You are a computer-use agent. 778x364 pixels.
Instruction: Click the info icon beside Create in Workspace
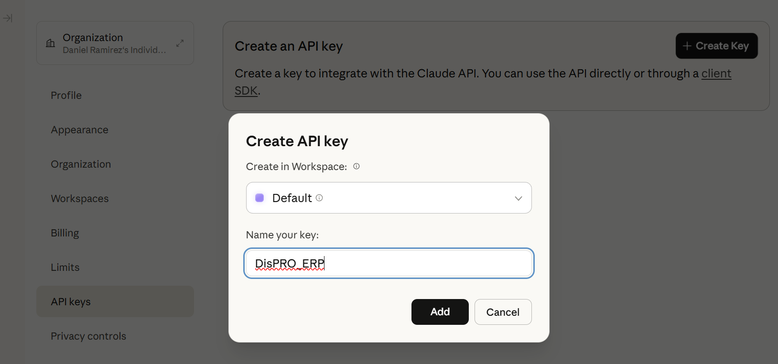(x=357, y=166)
